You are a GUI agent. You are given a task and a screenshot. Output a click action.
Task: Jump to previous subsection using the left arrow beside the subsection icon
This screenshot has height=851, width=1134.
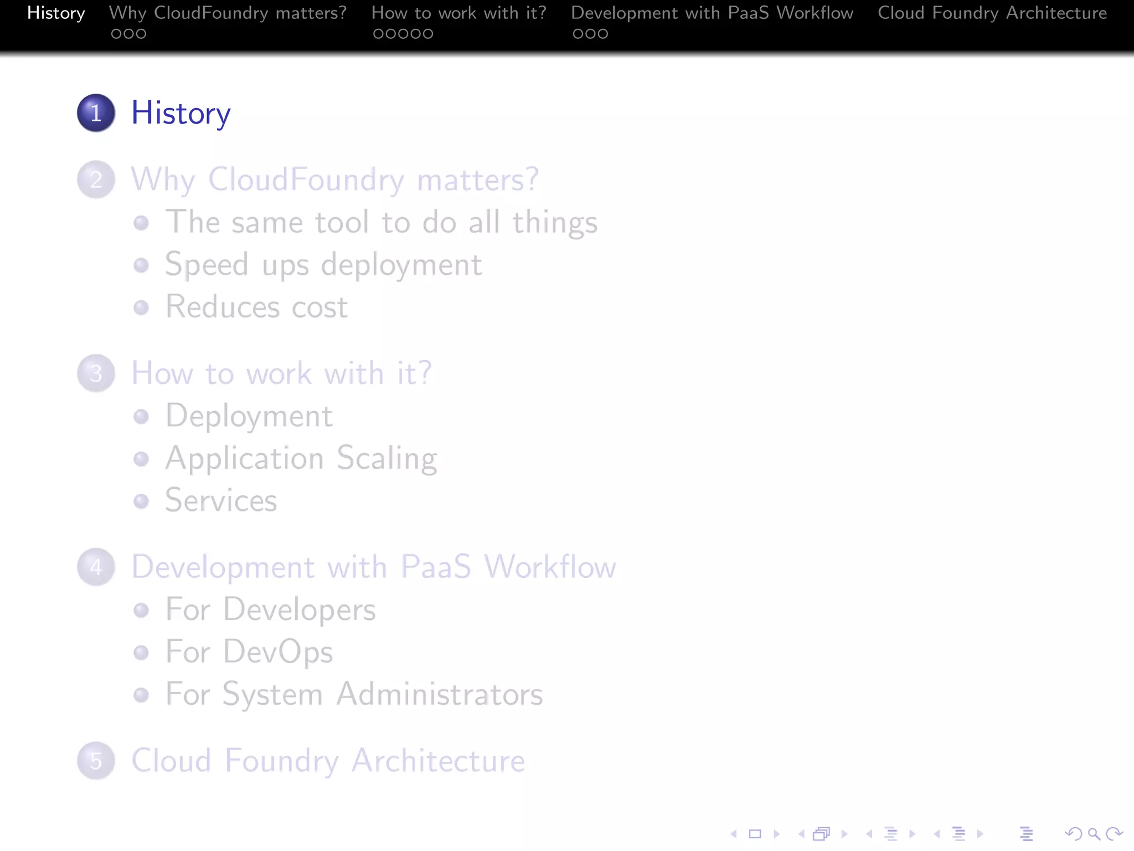(869, 834)
